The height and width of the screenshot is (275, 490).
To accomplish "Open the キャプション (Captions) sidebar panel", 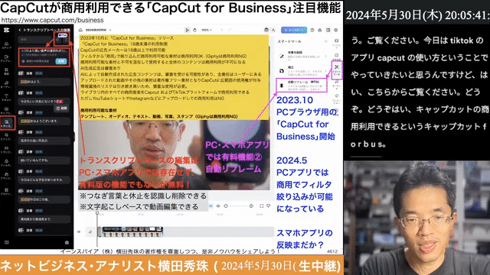I will [7, 110].
